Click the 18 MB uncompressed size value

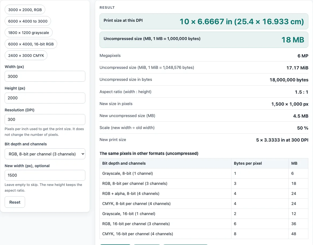[x=293, y=40]
